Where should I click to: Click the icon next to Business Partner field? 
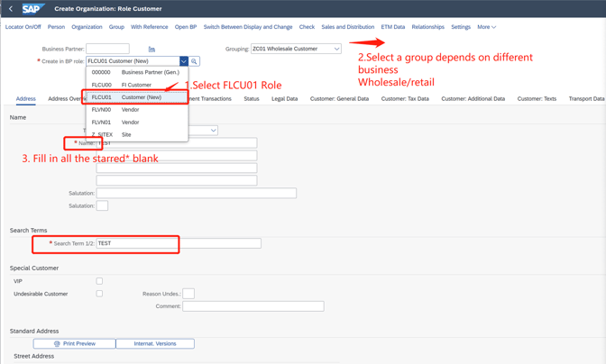(x=151, y=49)
